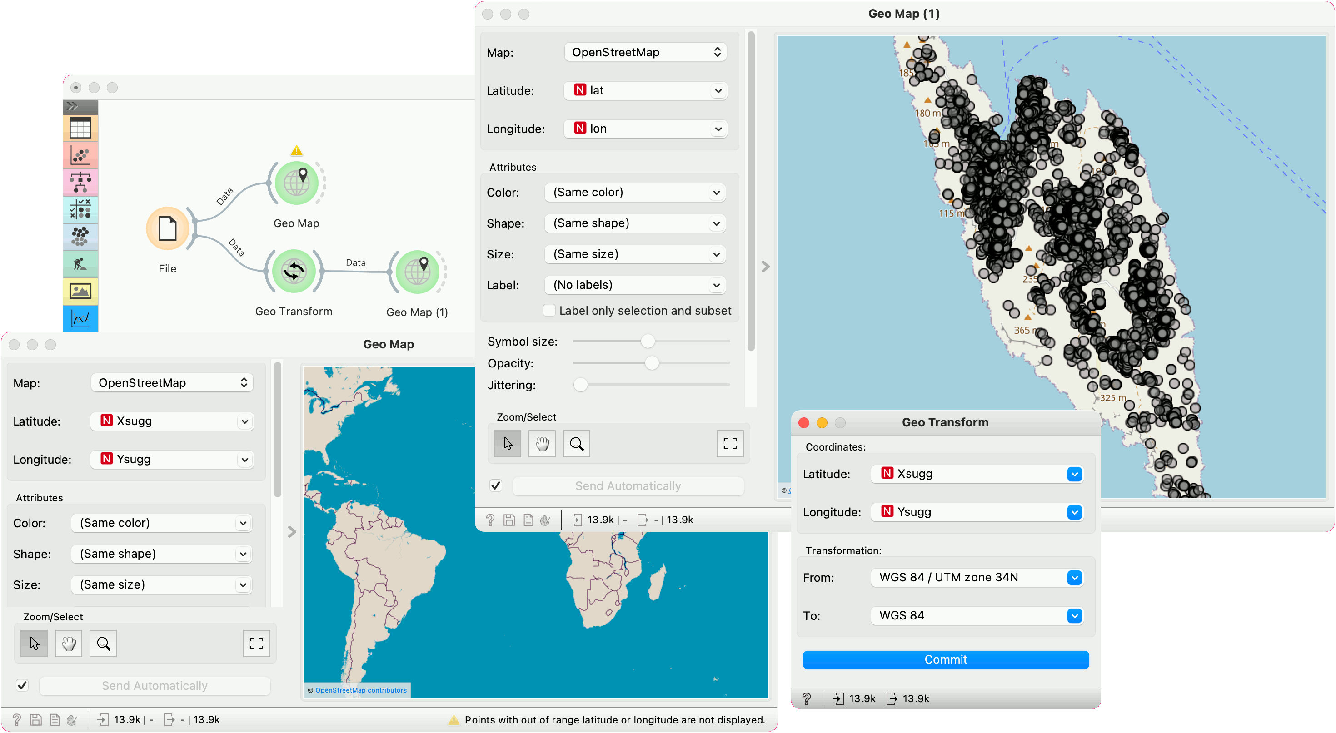The image size is (1336, 733).
Task: Open Longitude 'lon' dropdown in Geo Map (1)
Action: coord(645,129)
